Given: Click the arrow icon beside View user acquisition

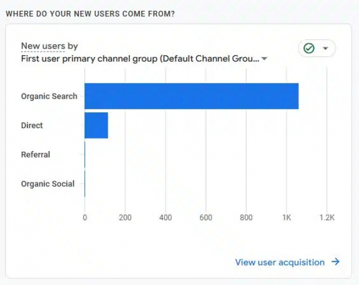Looking at the screenshot, I should click(336, 262).
